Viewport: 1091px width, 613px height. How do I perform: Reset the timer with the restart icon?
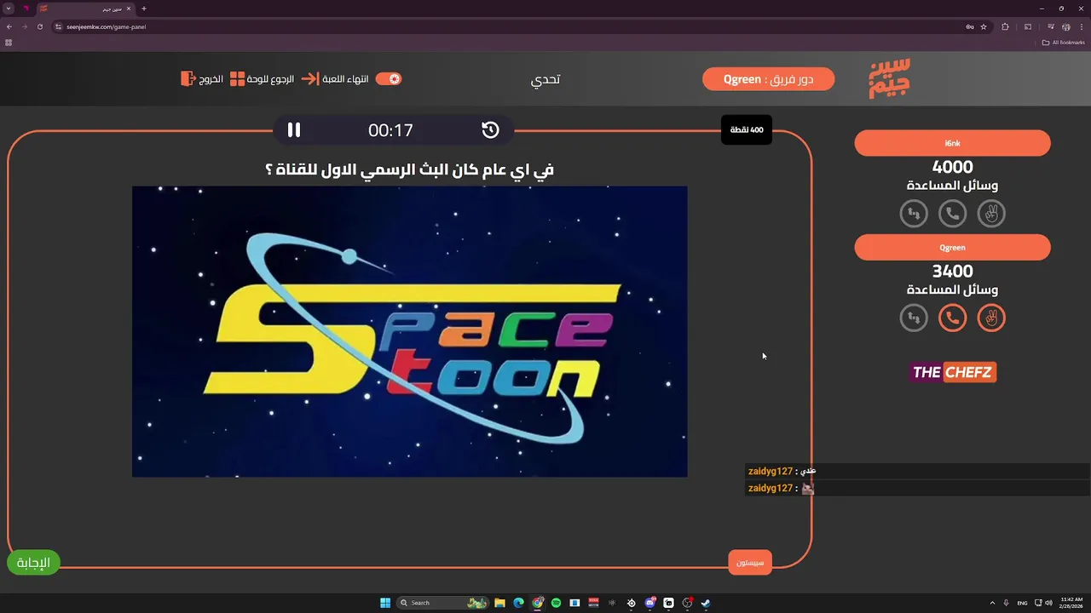tap(490, 129)
